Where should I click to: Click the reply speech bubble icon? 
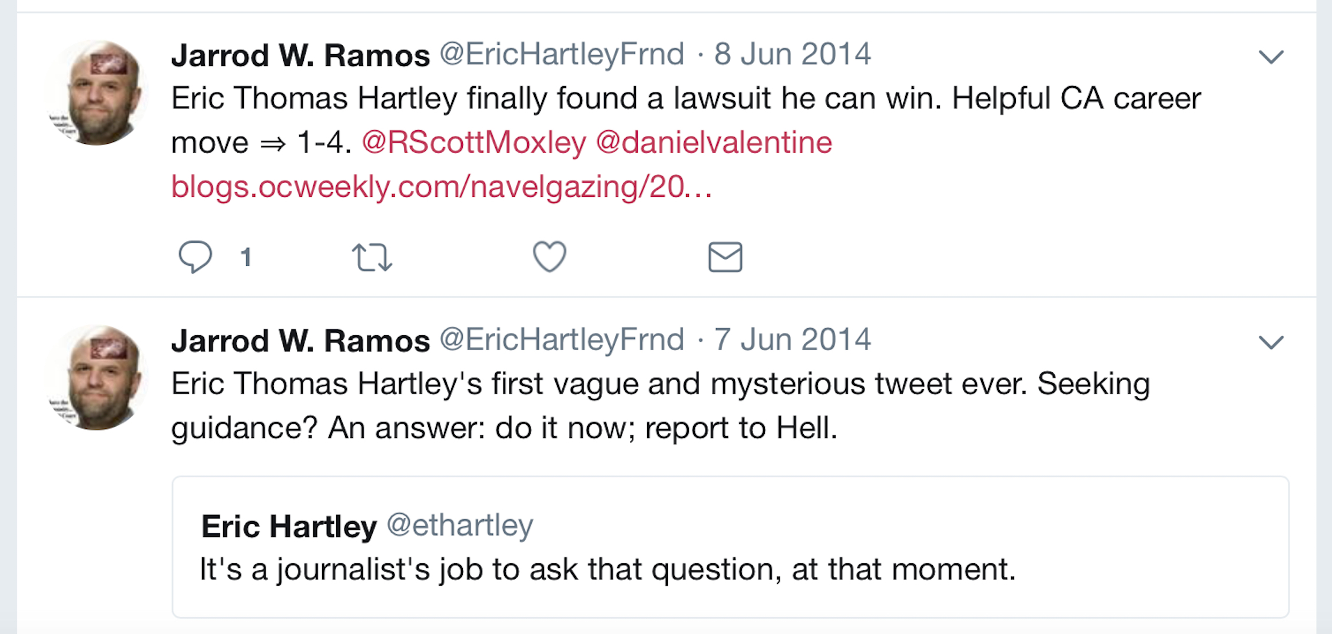tap(195, 256)
